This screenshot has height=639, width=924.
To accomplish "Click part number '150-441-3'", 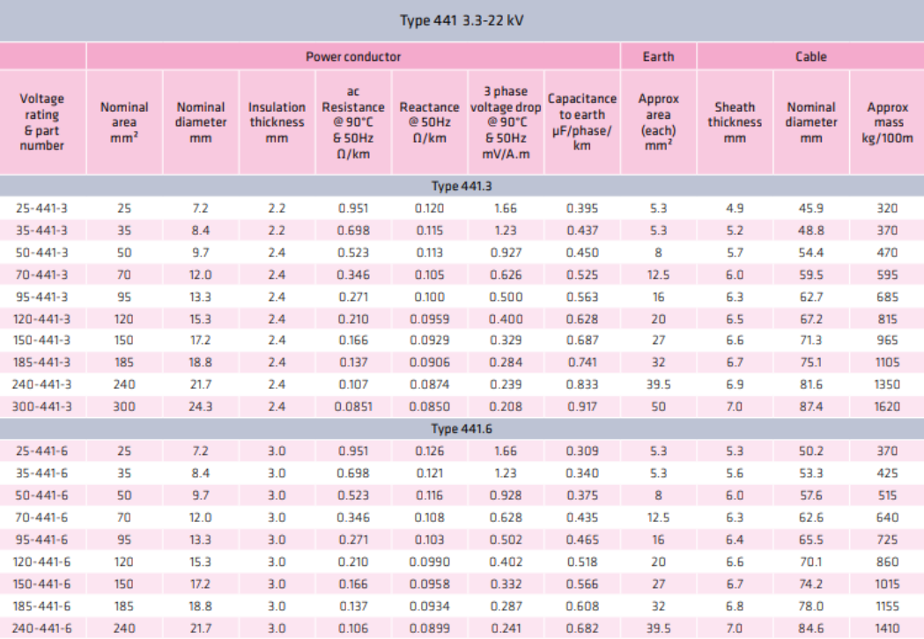I will coord(41,341).
